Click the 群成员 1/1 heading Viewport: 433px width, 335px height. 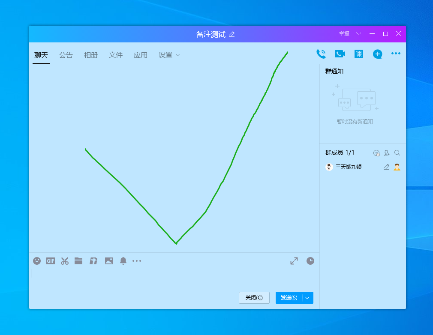[340, 153]
